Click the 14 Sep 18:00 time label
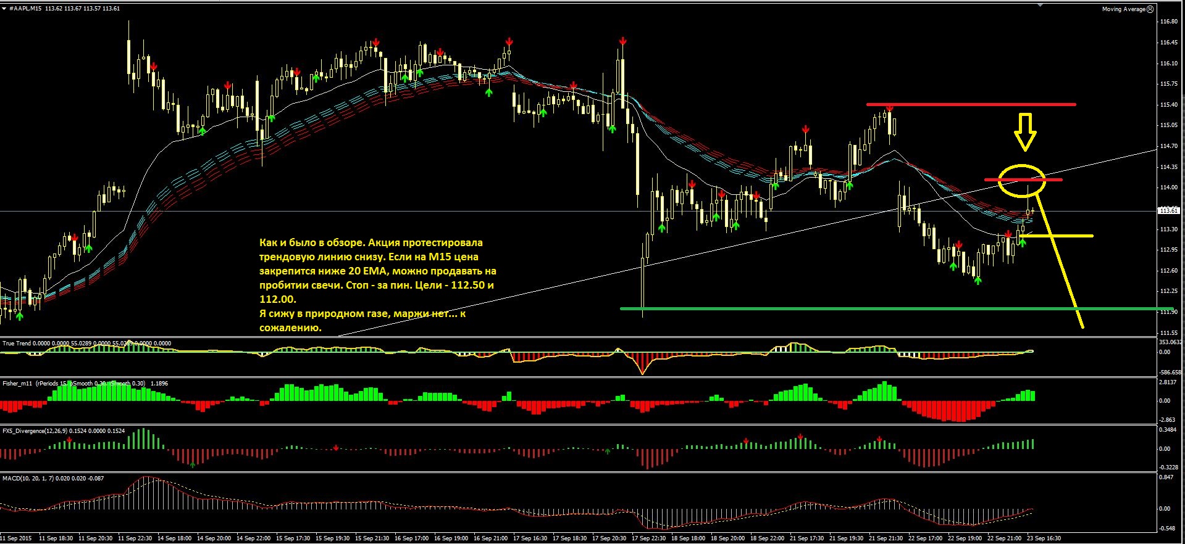Viewport: 1185px width, 544px height. click(175, 538)
